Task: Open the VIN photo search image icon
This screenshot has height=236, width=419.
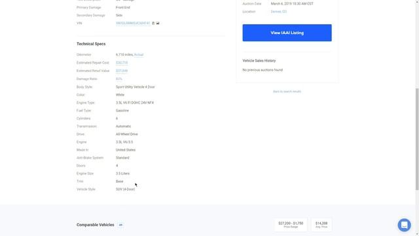Action: coord(158,24)
